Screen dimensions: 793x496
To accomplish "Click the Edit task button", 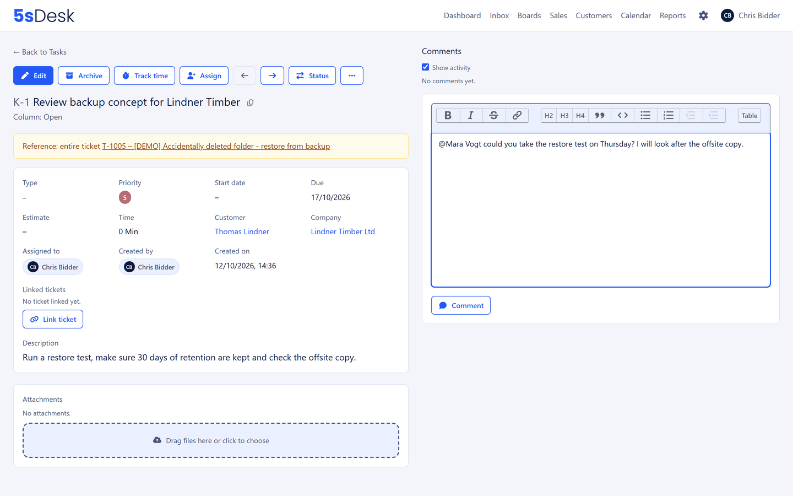I will (x=33, y=76).
